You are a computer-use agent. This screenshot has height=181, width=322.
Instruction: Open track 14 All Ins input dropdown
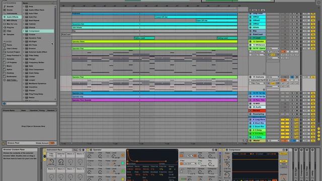[273, 49]
